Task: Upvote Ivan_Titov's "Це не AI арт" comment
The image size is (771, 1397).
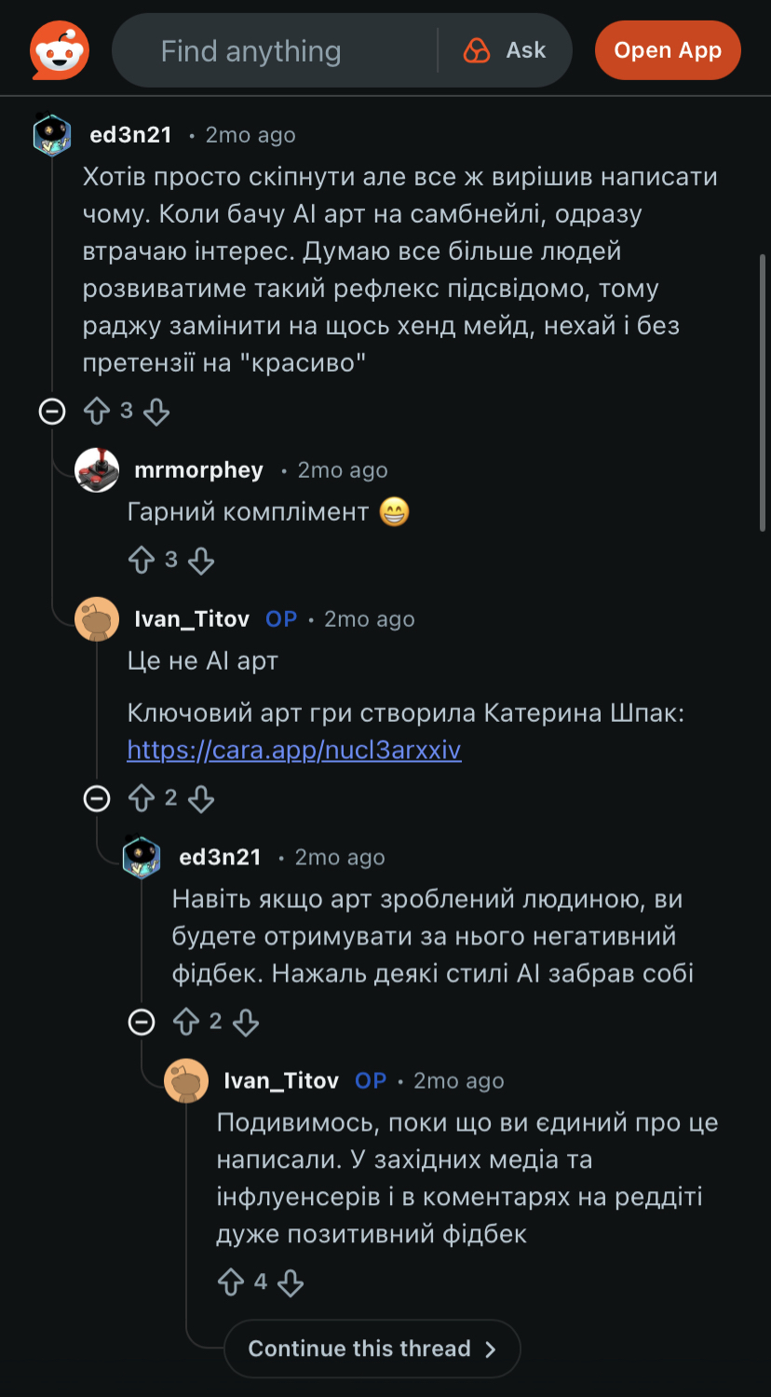Action: (142, 798)
